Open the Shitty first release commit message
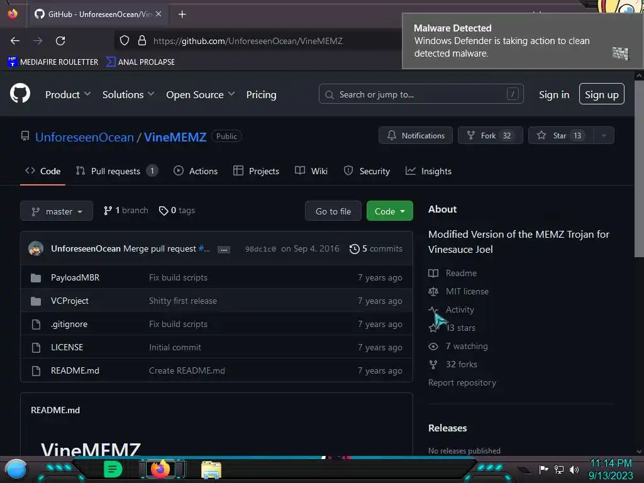644x483 pixels. point(183,301)
